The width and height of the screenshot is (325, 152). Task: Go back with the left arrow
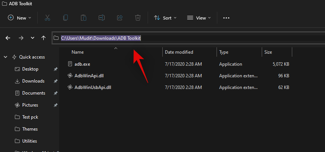click(x=8, y=38)
